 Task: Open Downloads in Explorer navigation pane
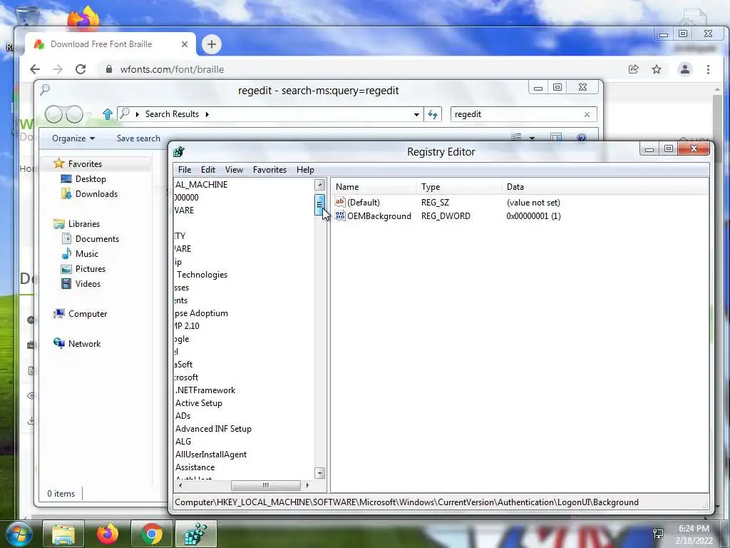(96, 194)
